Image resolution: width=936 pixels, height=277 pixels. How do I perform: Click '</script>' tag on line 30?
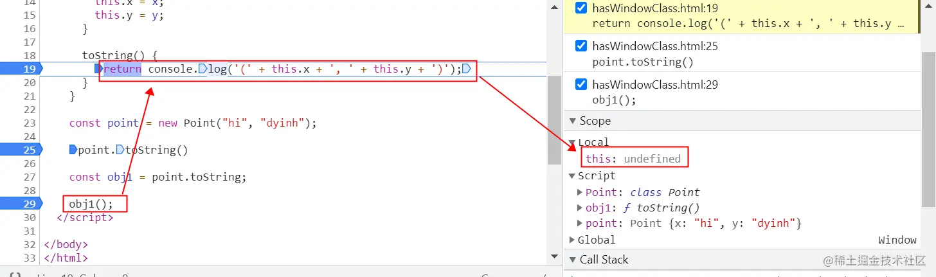click(85, 218)
